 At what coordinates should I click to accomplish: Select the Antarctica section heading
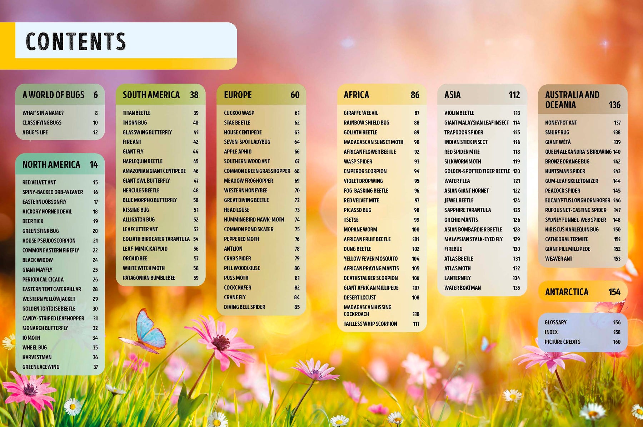(567, 292)
